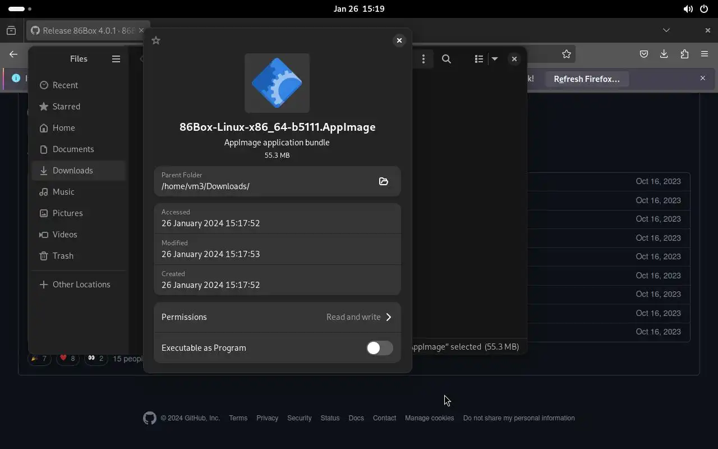
Task: Open Music in Files sidebar
Action: [x=79, y=192]
